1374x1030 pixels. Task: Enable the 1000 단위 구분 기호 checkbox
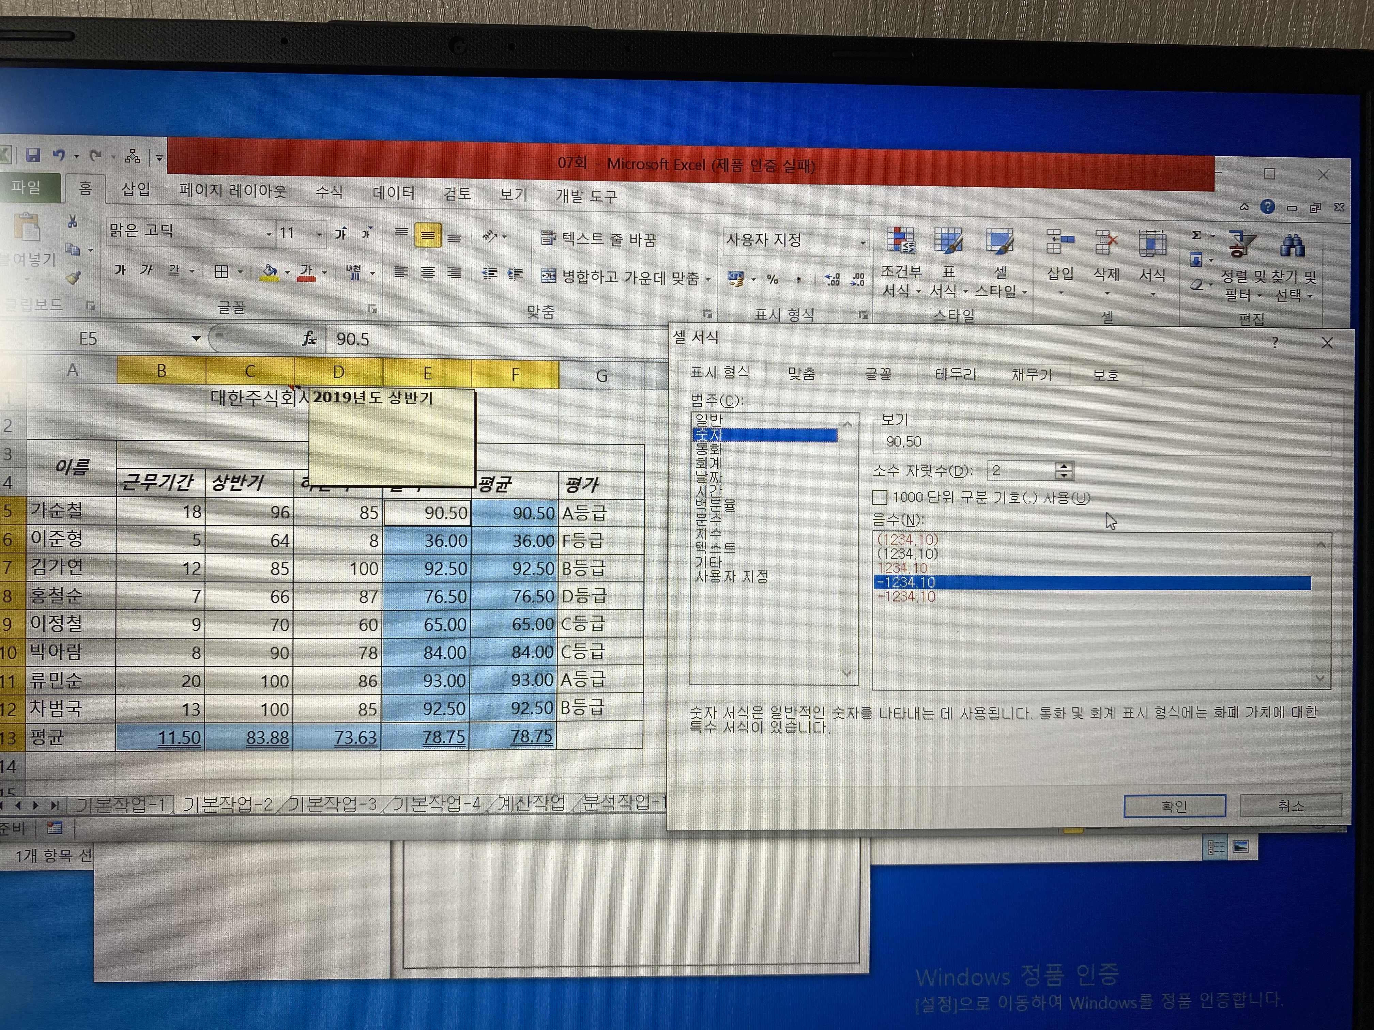[x=880, y=497]
